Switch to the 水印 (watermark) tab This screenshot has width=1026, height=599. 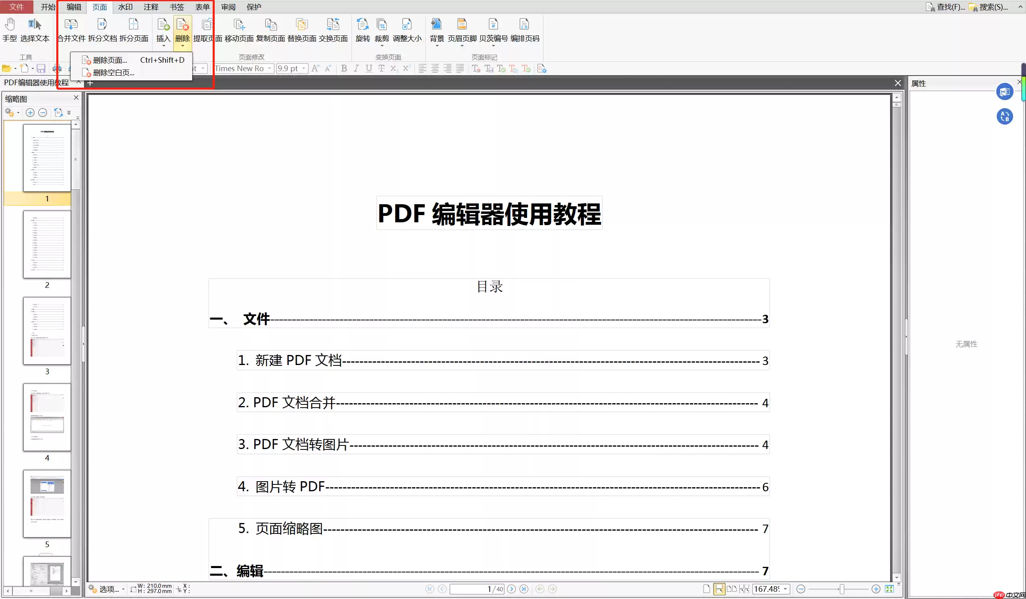[125, 7]
